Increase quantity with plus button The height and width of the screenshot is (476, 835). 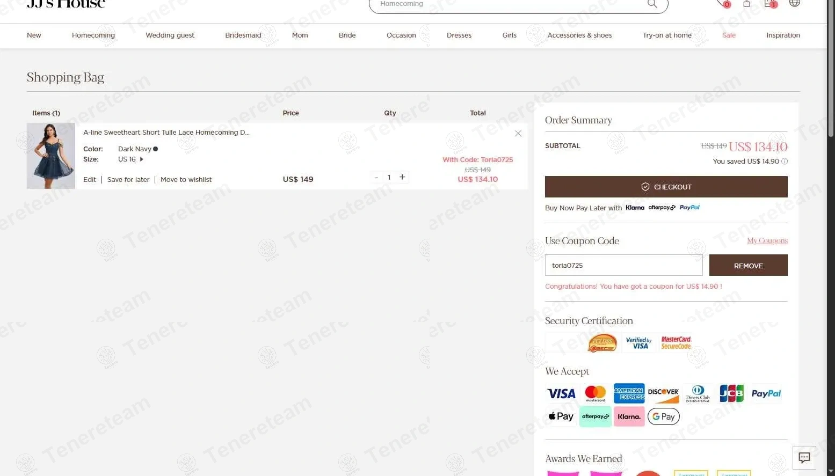[402, 177]
